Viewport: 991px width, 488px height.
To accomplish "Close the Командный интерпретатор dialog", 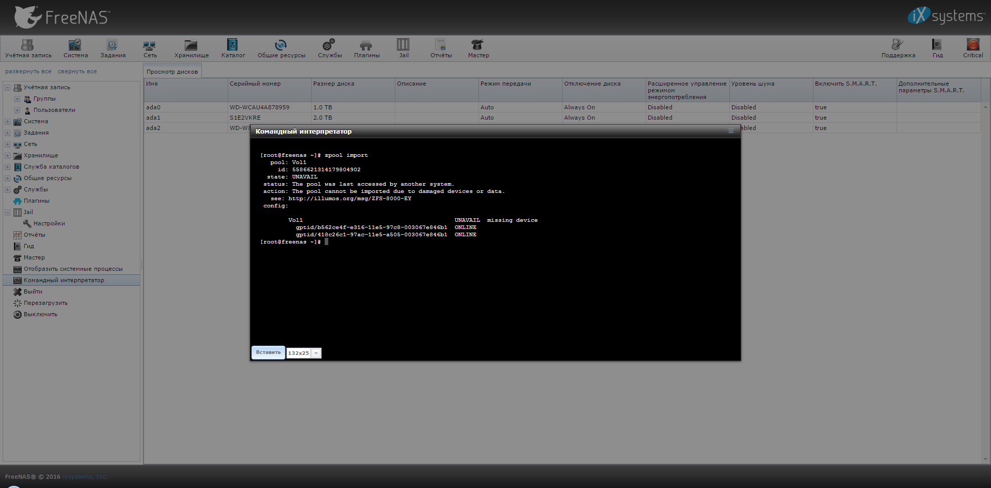I will [x=731, y=131].
